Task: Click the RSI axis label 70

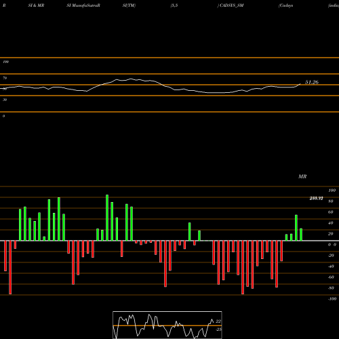Action: tap(5, 78)
